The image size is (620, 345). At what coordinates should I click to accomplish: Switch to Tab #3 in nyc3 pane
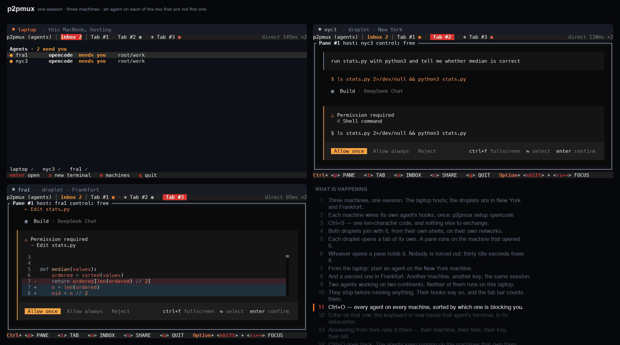point(478,37)
